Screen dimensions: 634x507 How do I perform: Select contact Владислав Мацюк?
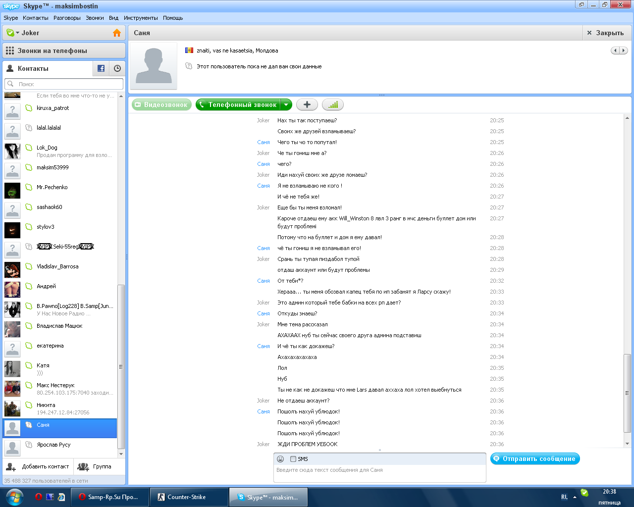pyautogui.click(x=60, y=329)
